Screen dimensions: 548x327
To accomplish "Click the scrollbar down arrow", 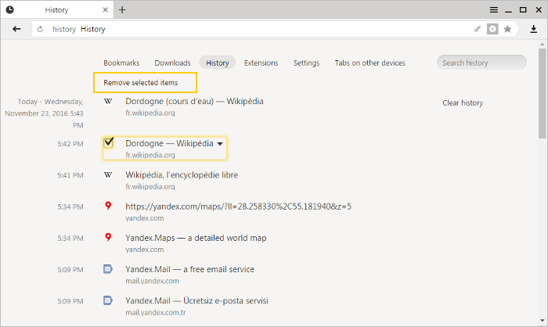I will click(x=542, y=320).
